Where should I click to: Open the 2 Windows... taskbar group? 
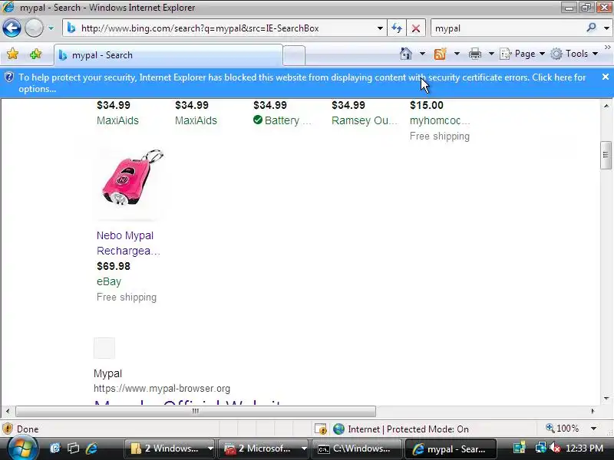(169, 449)
